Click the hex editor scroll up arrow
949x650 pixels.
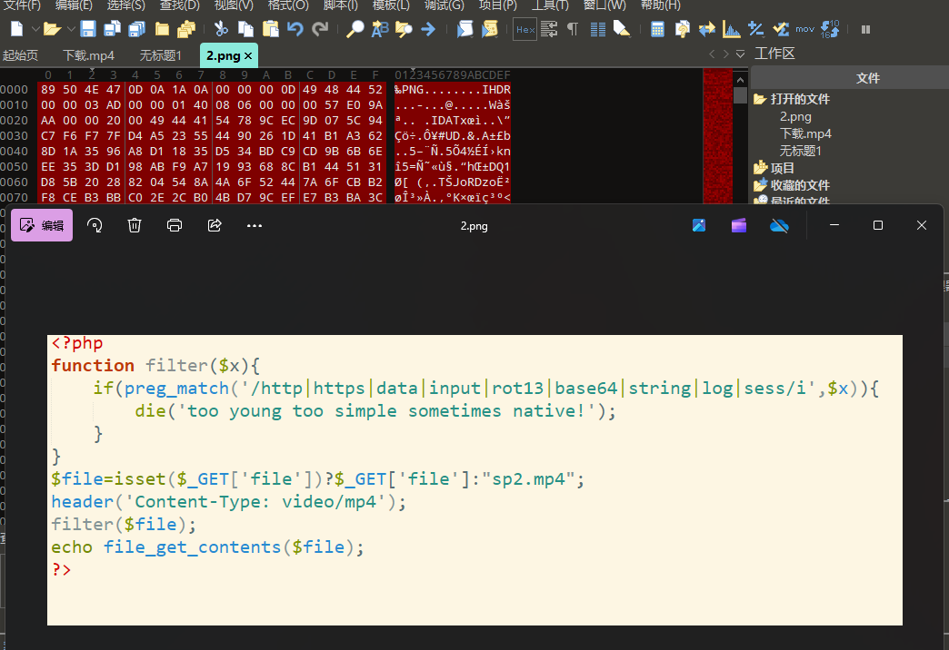[740, 79]
